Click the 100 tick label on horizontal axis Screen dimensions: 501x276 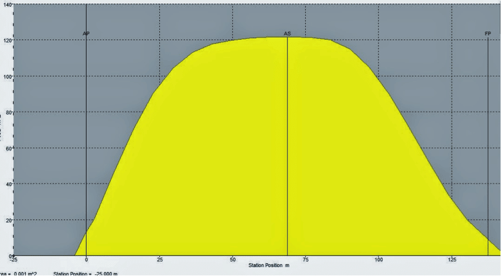tap(379, 260)
